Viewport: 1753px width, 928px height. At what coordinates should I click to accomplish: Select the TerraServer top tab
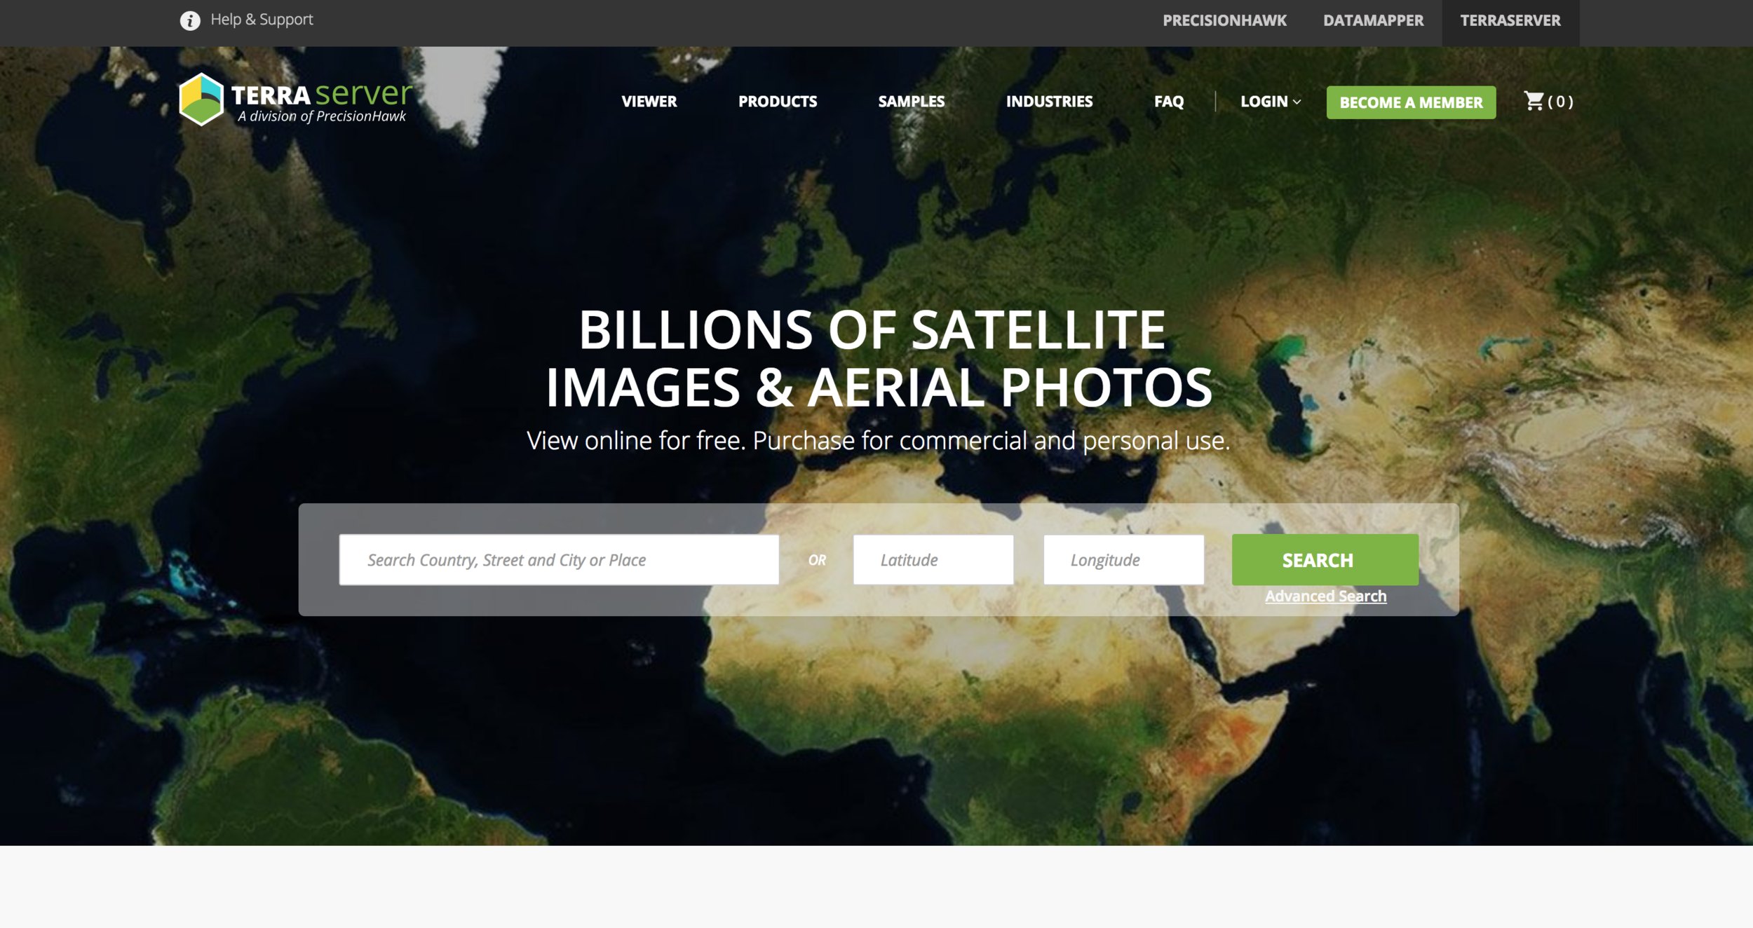(1510, 20)
